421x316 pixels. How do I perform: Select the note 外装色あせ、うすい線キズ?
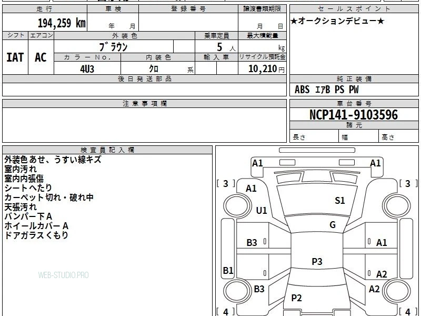point(53,160)
